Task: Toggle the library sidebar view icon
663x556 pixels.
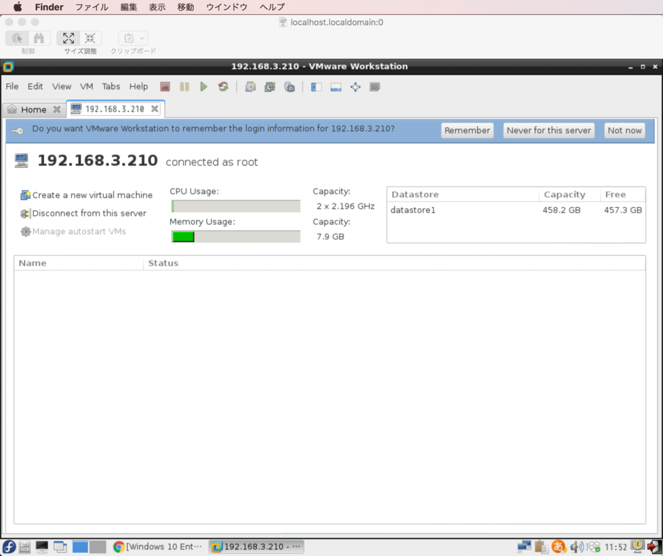Action: tap(316, 87)
